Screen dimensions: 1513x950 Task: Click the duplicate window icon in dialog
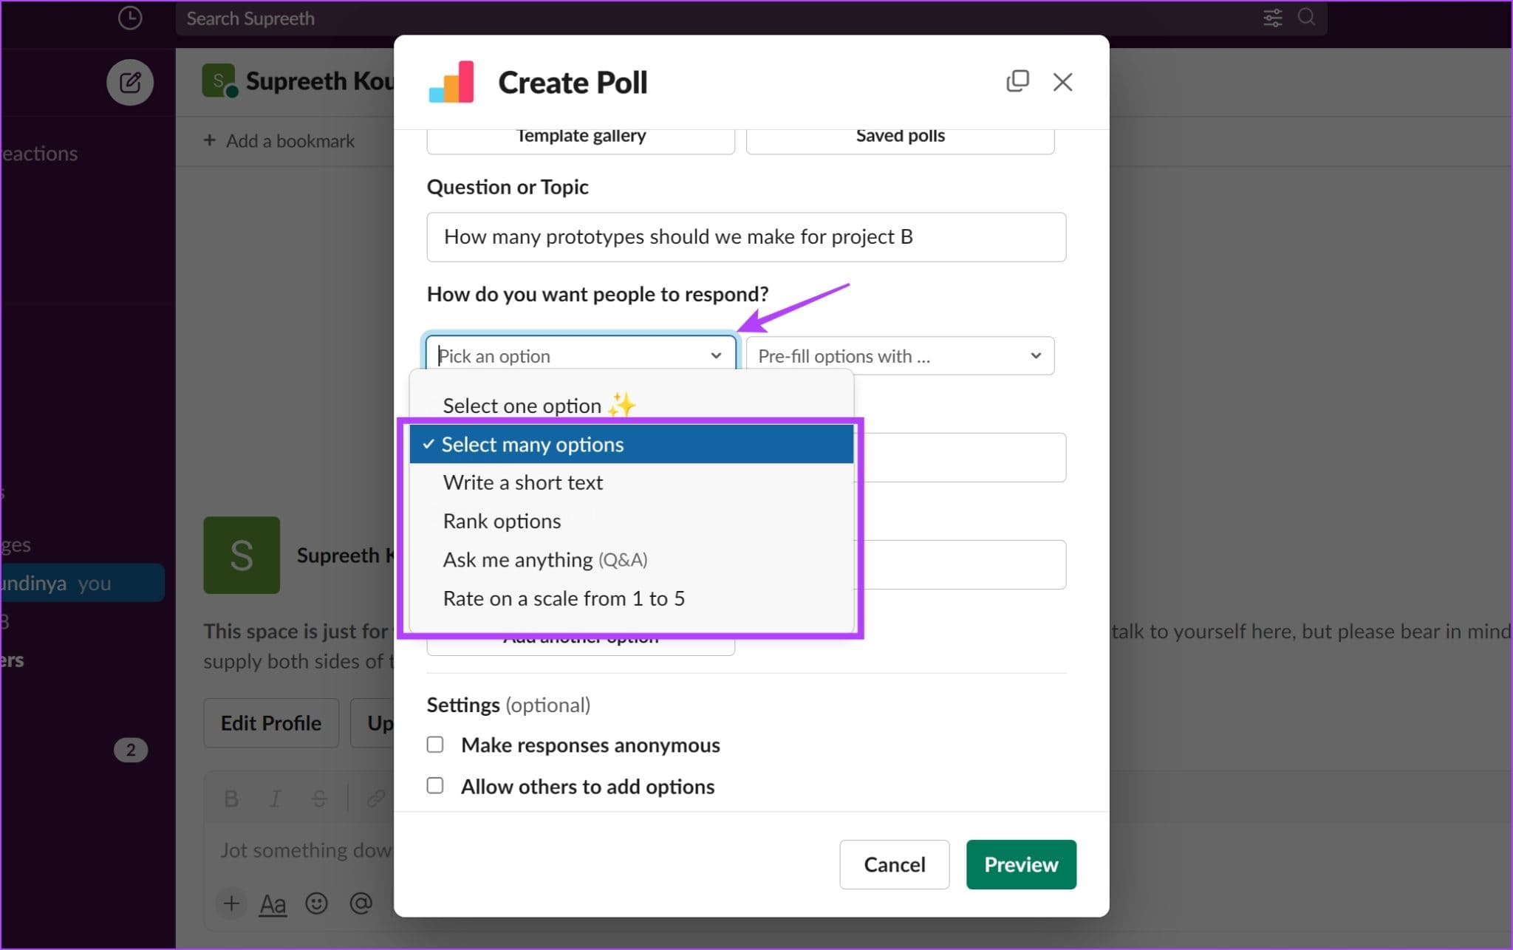tap(1017, 80)
